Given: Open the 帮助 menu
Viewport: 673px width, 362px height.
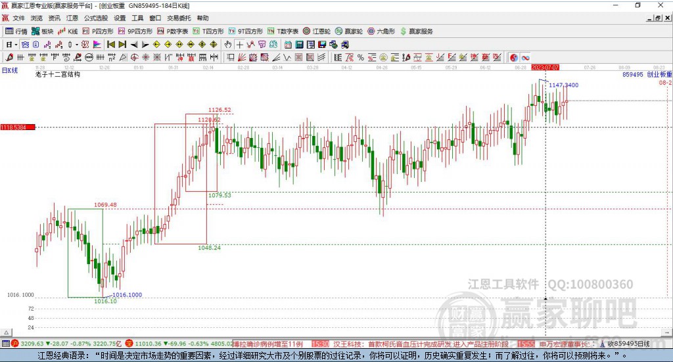Looking at the screenshot, I should pos(202,18).
